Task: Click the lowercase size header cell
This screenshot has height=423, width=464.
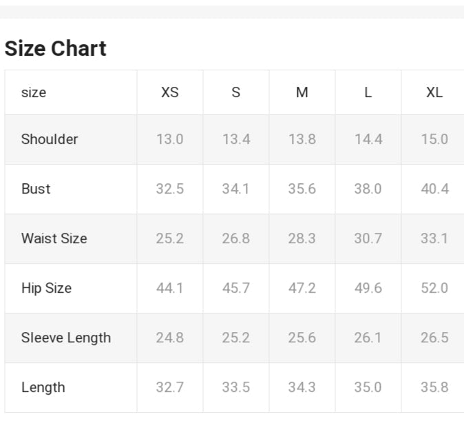Action: click(x=34, y=92)
